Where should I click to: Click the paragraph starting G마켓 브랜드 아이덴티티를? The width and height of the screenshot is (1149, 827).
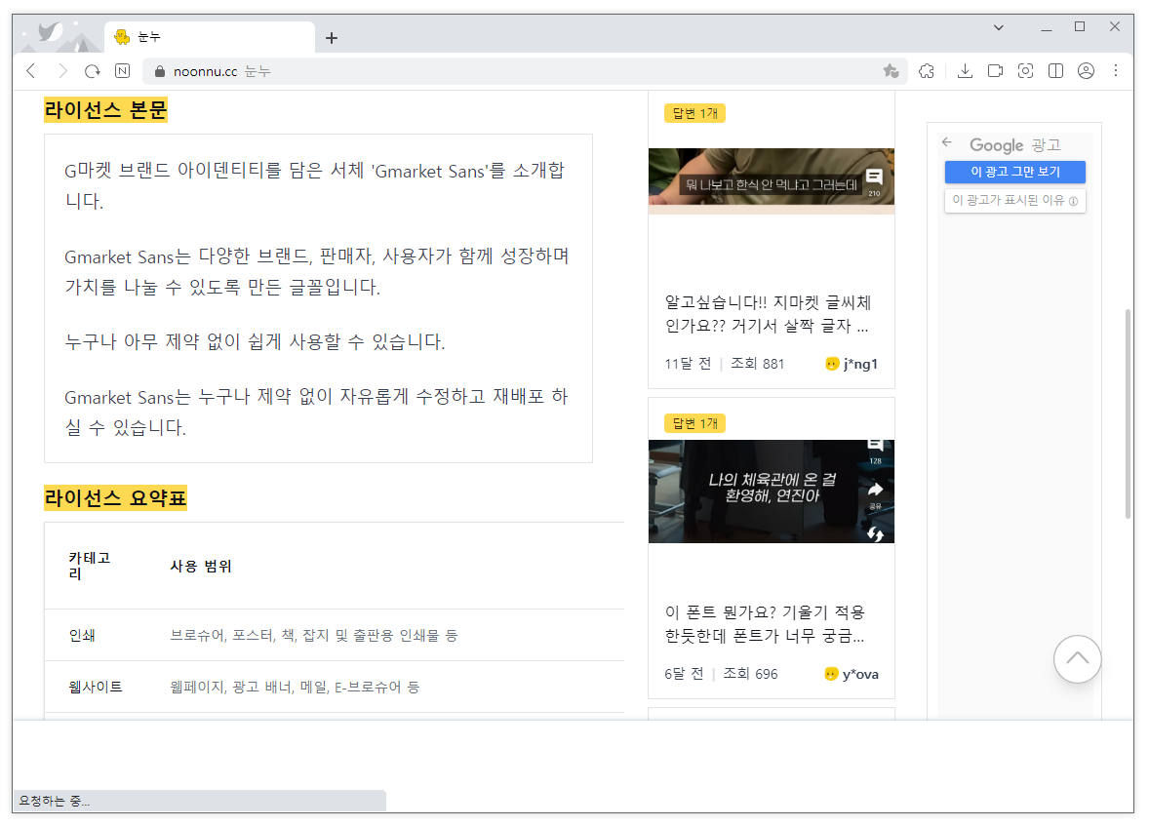point(315,185)
